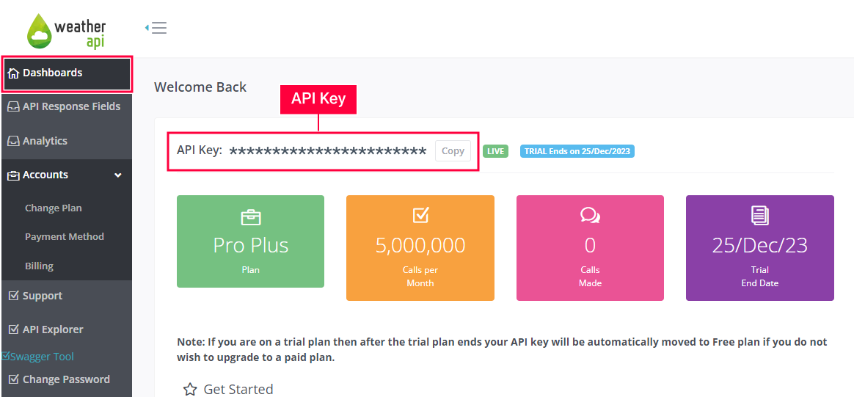854x397 pixels.
Task: Collapse the Accounts menu chevron
Action: pos(117,175)
